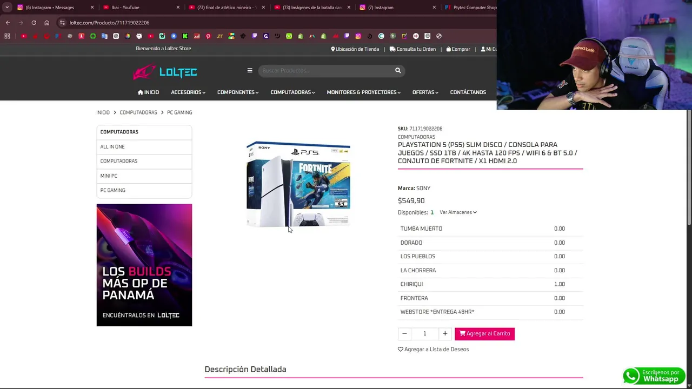Expand the ACCESORIOS menu
This screenshot has width=692, height=389.
coord(188,92)
